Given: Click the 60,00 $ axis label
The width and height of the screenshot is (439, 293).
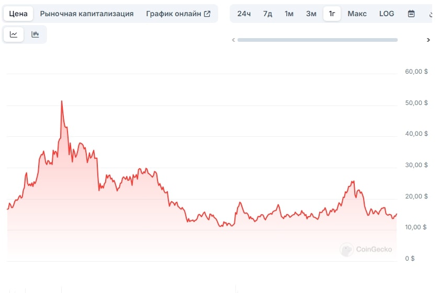Looking at the screenshot, I should [417, 72].
